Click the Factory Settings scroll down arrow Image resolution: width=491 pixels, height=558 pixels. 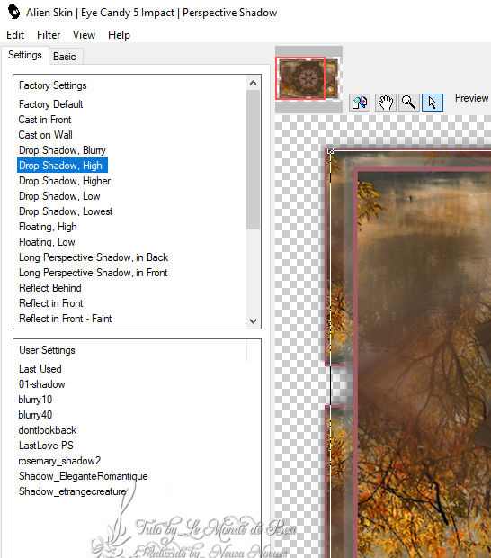point(254,321)
